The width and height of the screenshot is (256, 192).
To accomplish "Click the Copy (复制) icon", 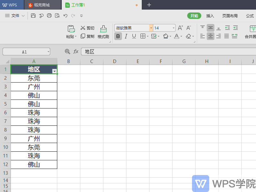I will [83, 36].
